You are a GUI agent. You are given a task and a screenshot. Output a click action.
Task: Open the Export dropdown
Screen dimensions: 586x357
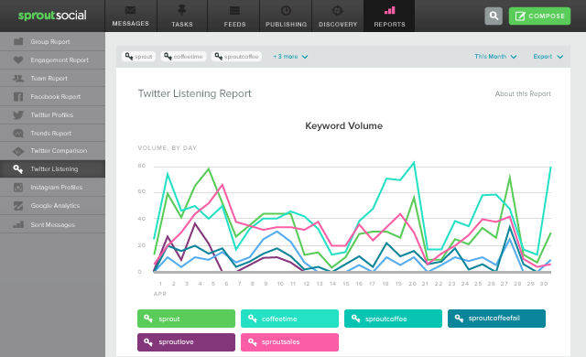[548, 57]
